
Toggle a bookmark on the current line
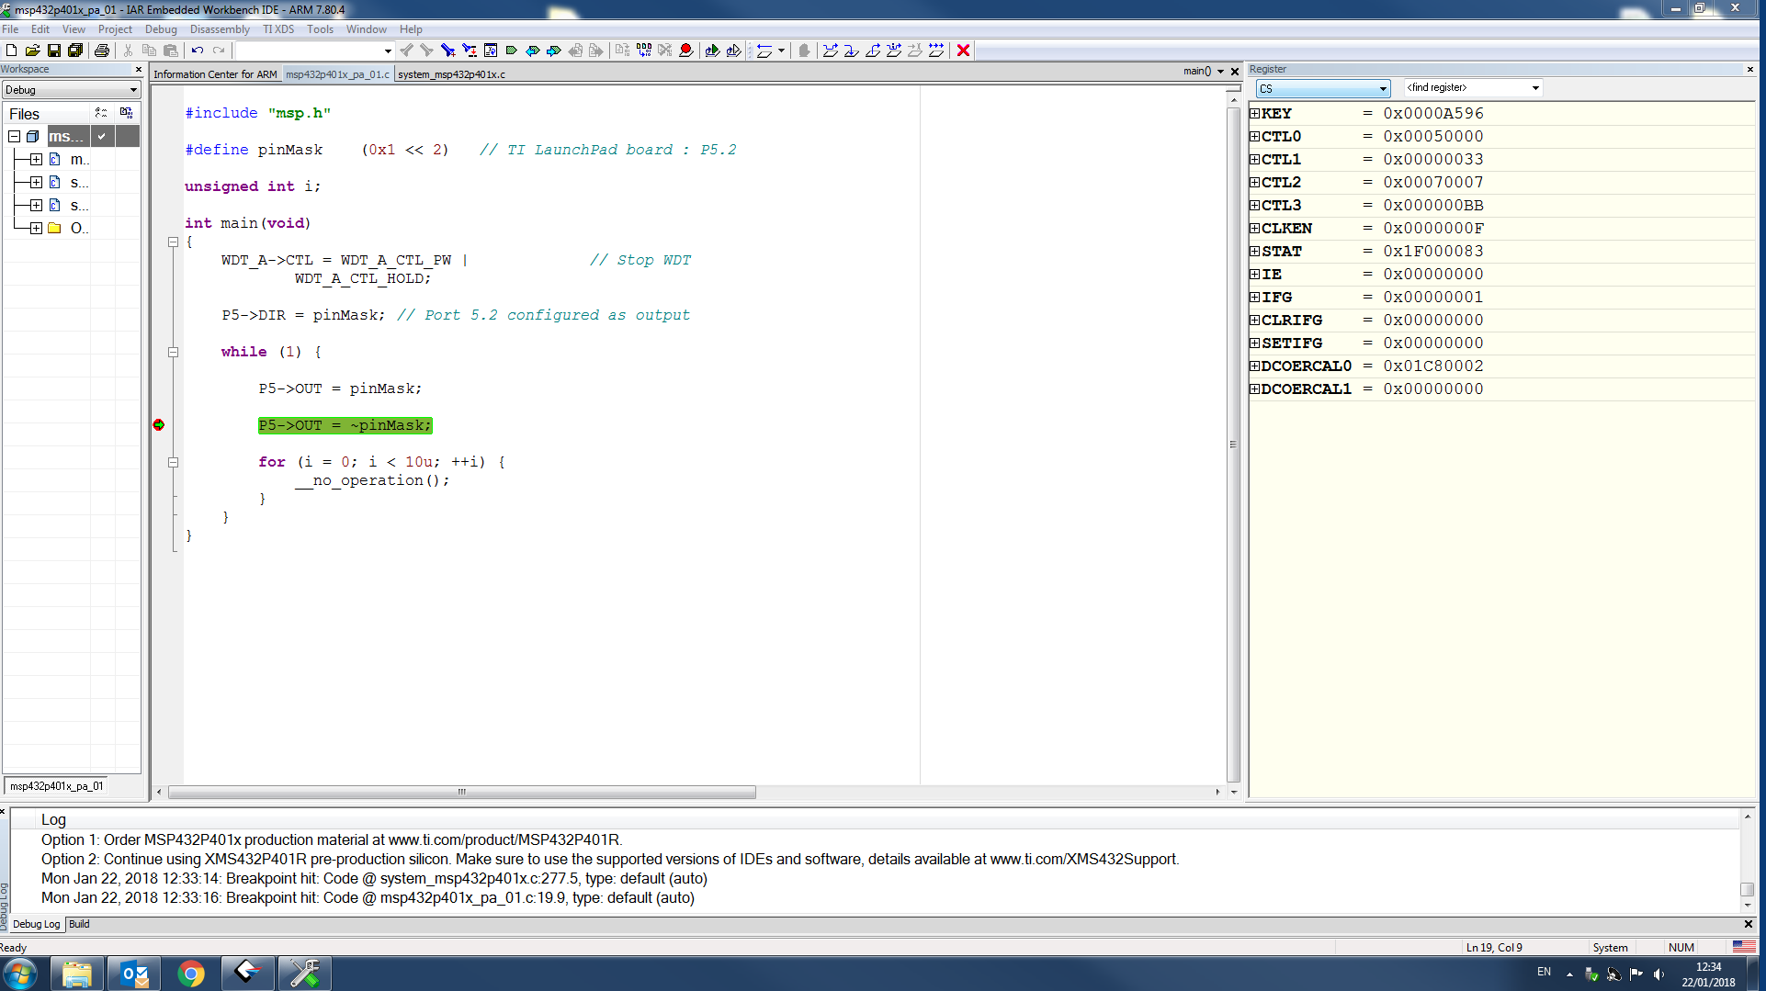point(512,51)
